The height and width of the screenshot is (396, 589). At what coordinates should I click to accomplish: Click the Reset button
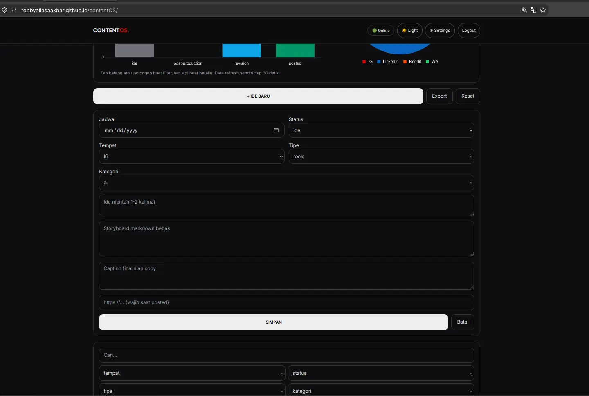tap(468, 96)
